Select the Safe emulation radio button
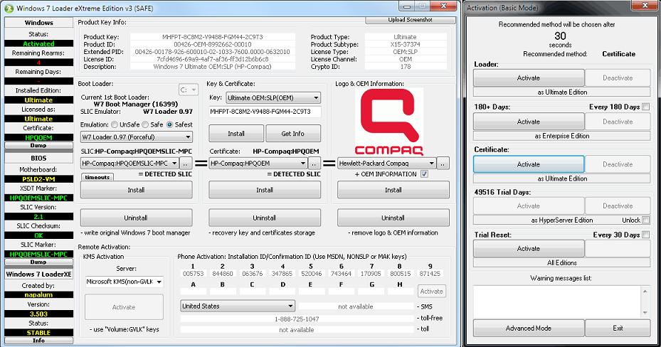Image resolution: width=661 pixels, height=347 pixels. [x=145, y=124]
